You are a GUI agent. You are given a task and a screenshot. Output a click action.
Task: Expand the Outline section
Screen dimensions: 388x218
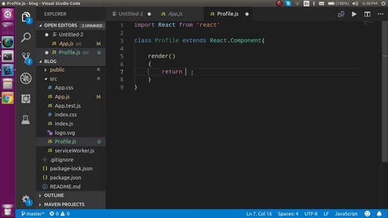[x=71, y=195]
